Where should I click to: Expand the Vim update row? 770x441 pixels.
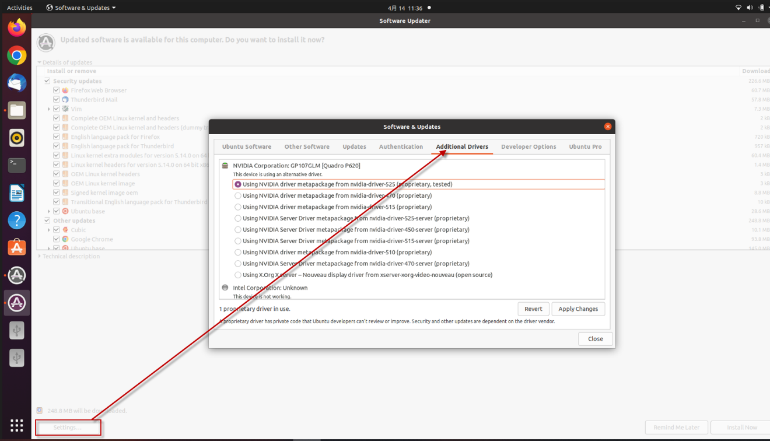pyautogui.click(x=49, y=109)
